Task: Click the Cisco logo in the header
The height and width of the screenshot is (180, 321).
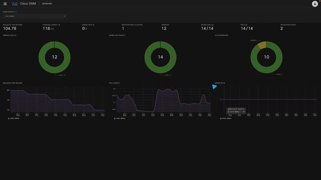Action: tap(15, 3)
